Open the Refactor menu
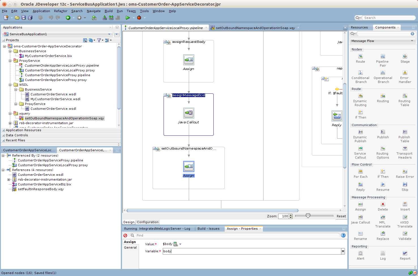 pos(61,11)
